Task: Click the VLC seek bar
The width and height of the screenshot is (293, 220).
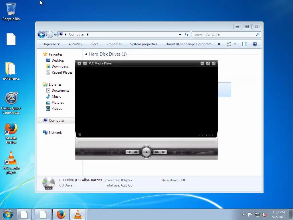Action: click(146, 142)
